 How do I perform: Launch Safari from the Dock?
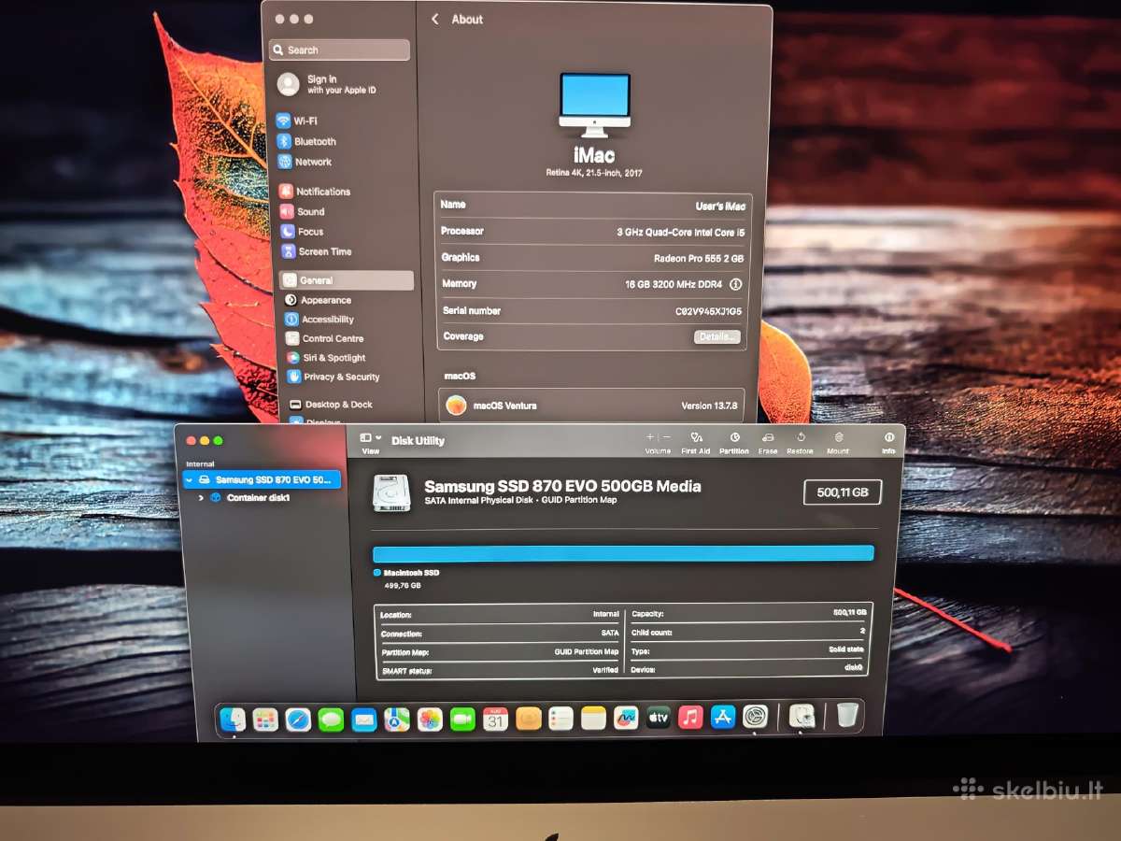[298, 720]
